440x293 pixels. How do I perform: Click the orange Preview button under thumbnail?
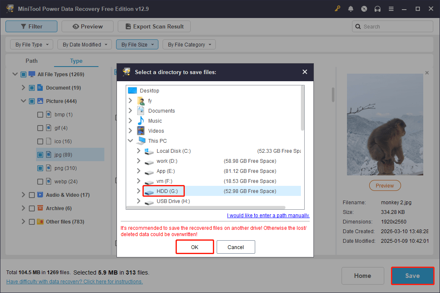[385, 185]
